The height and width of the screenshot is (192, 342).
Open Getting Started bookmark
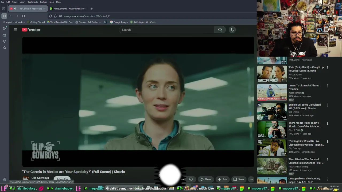(36, 22)
